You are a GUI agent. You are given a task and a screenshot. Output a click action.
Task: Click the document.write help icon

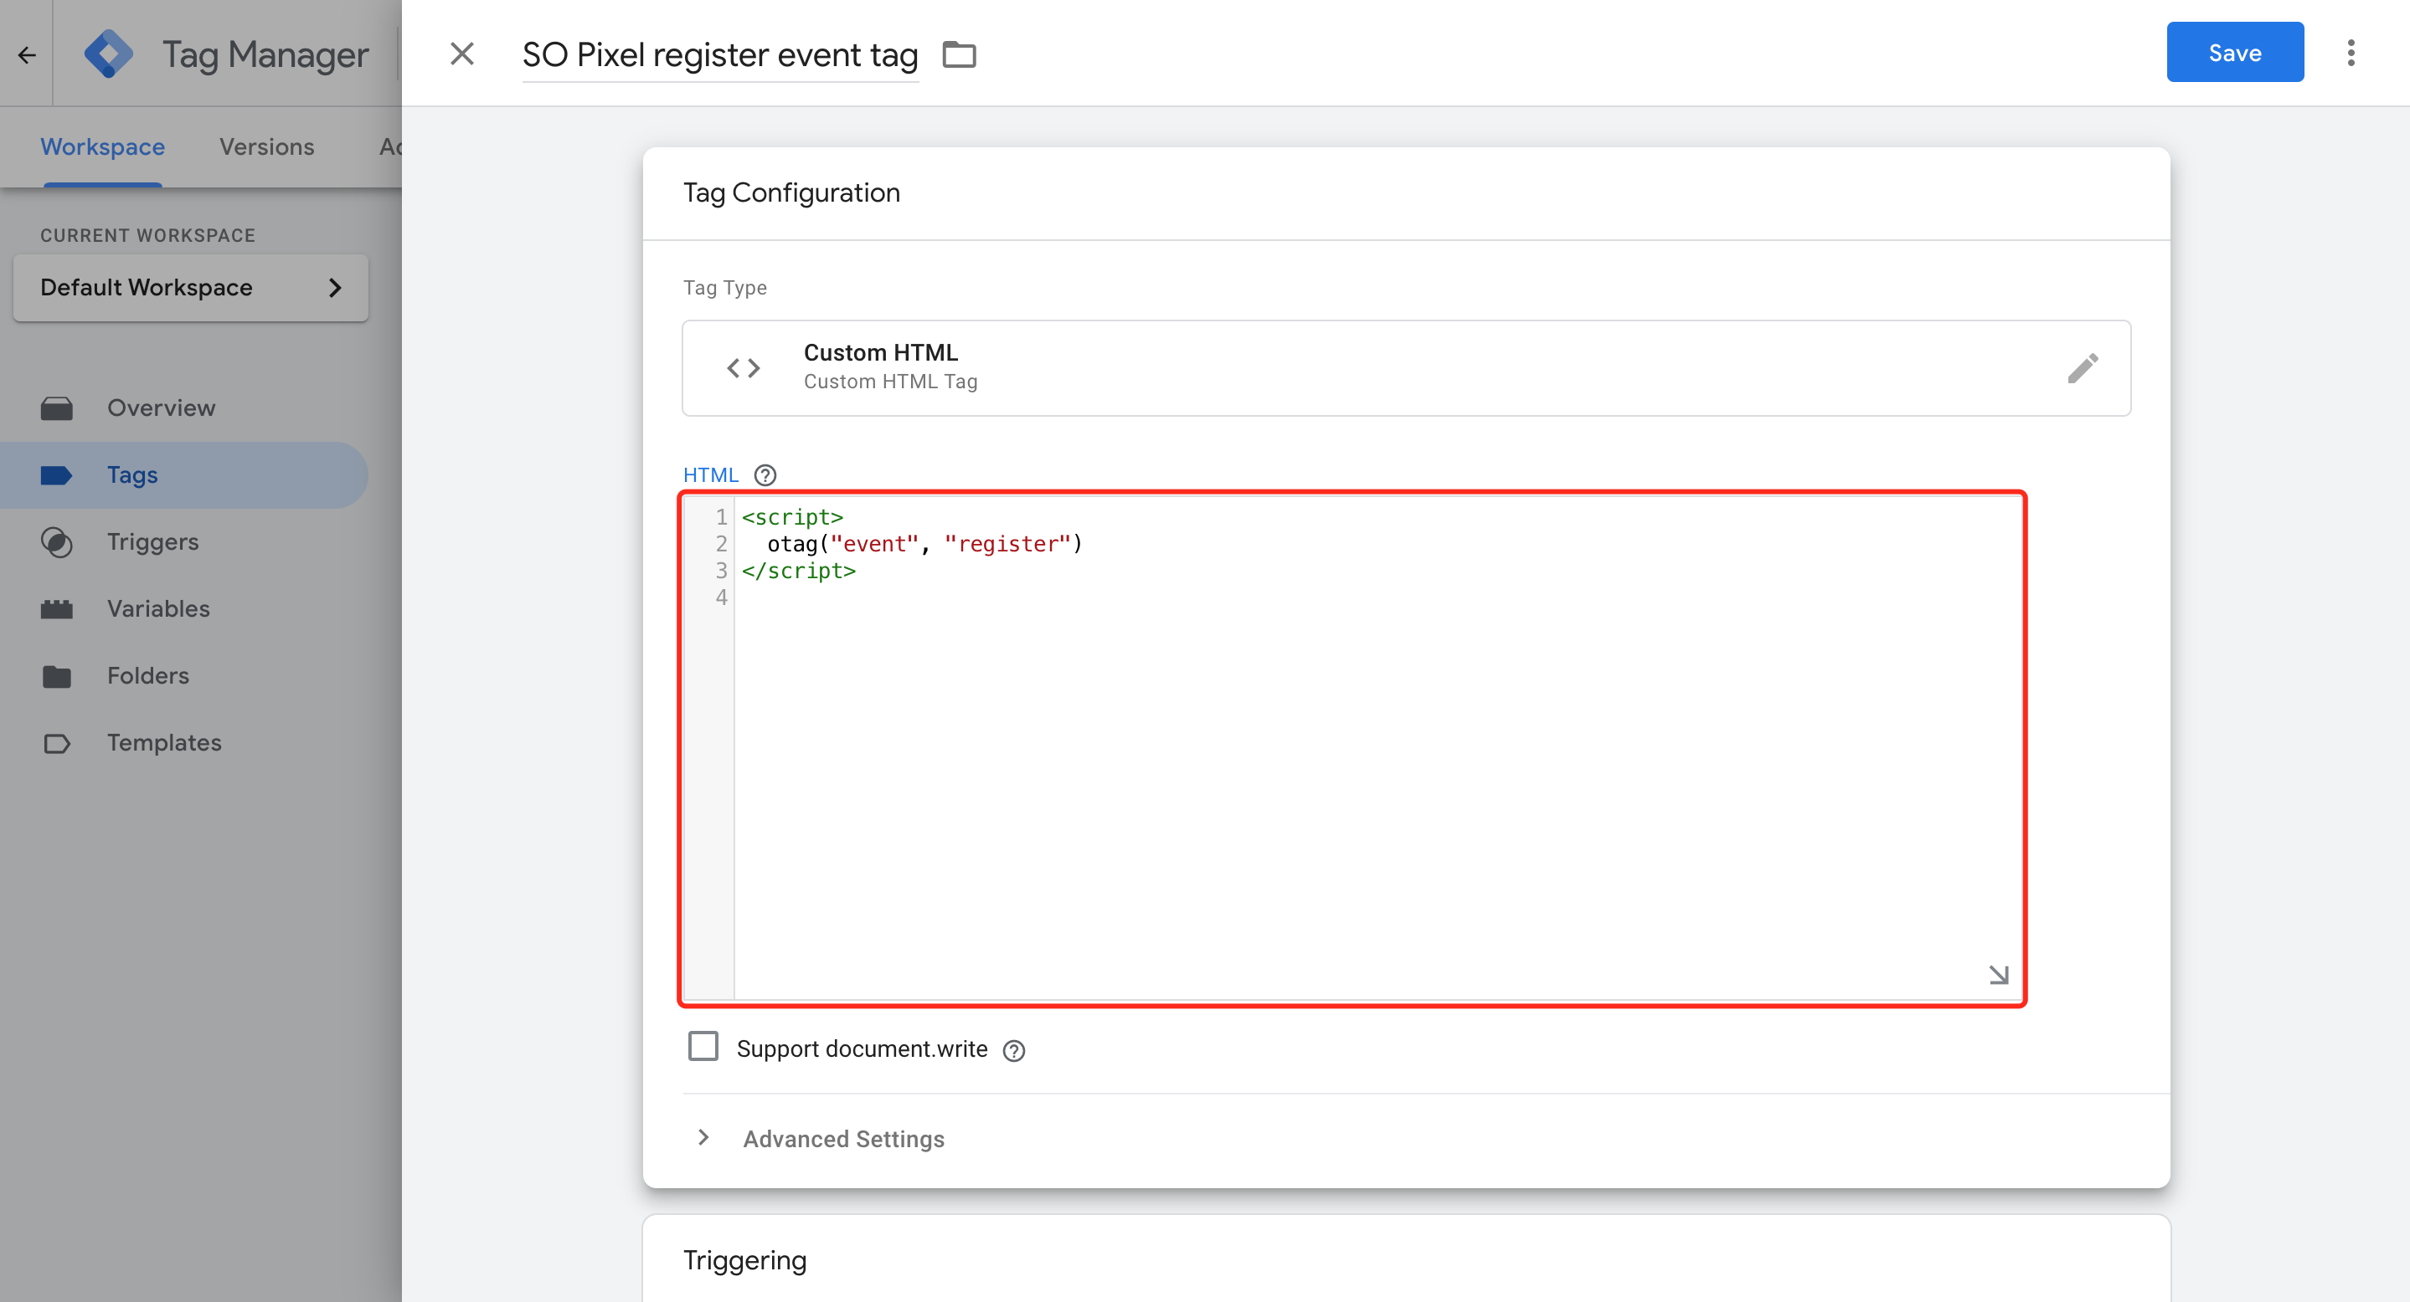click(1013, 1051)
